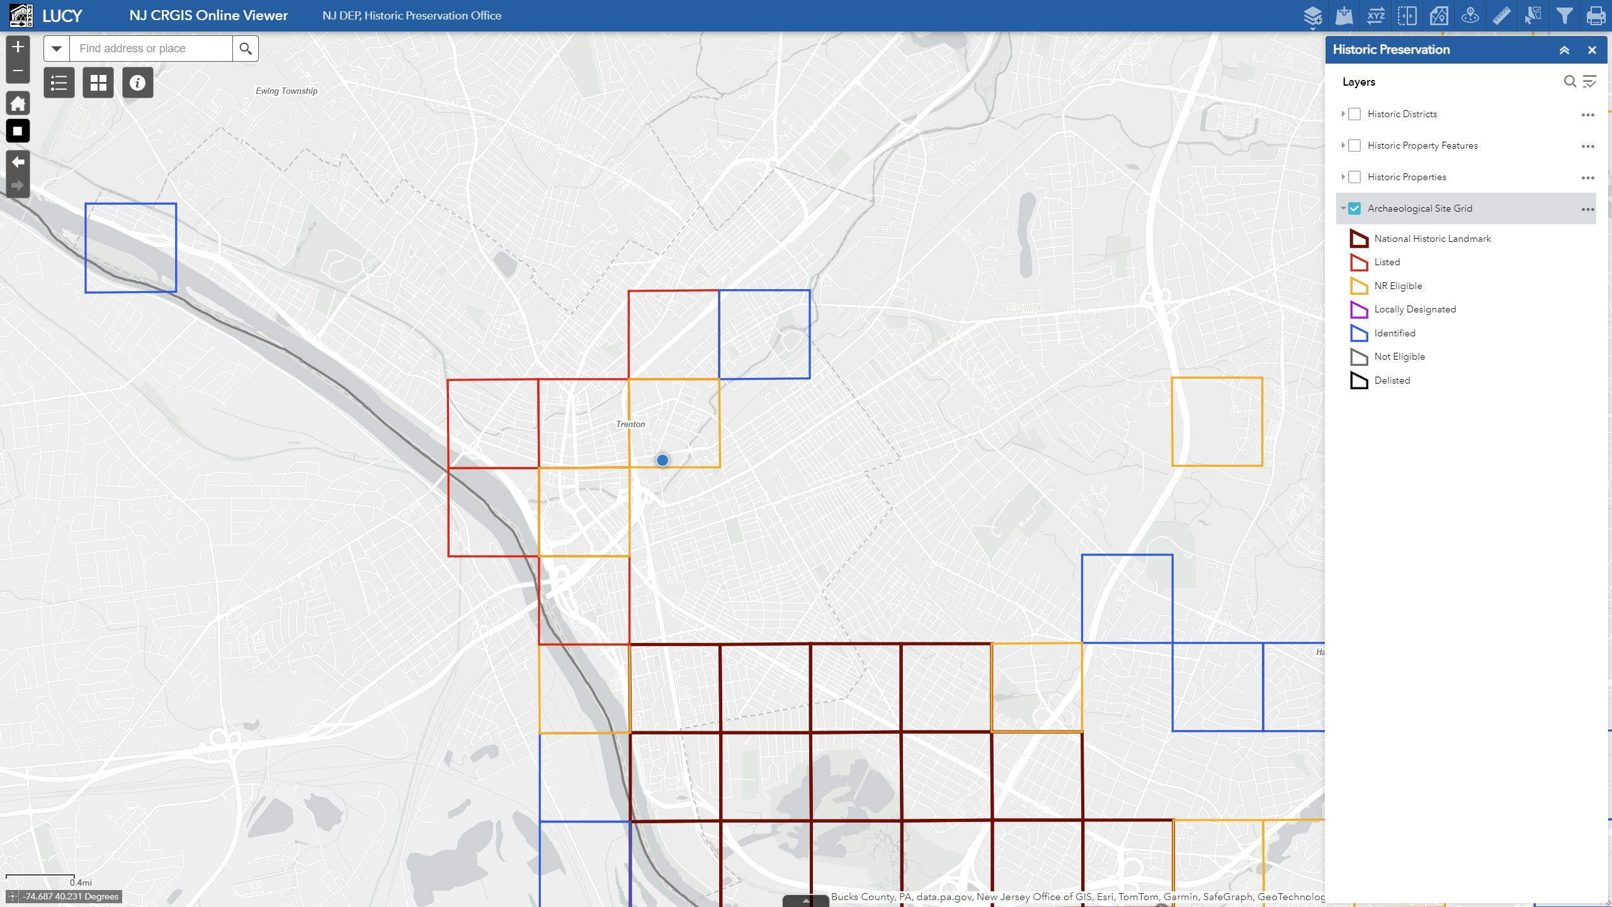Open the basemap swipe tool
The height and width of the screenshot is (907, 1612).
tap(1407, 16)
